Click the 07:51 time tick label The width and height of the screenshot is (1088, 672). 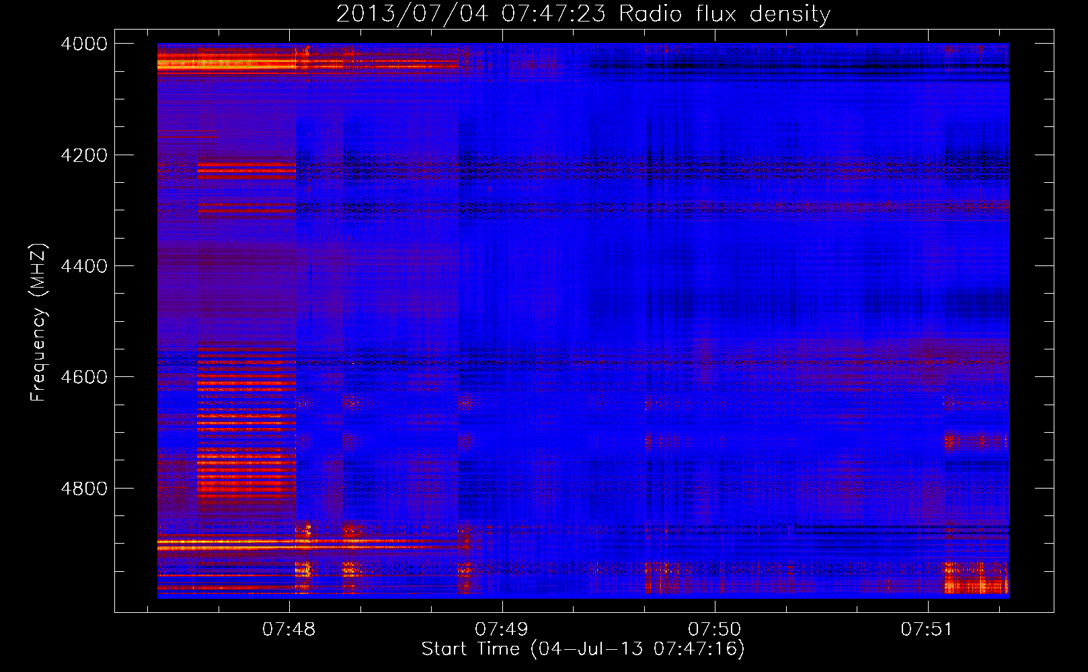click(927, 630)
